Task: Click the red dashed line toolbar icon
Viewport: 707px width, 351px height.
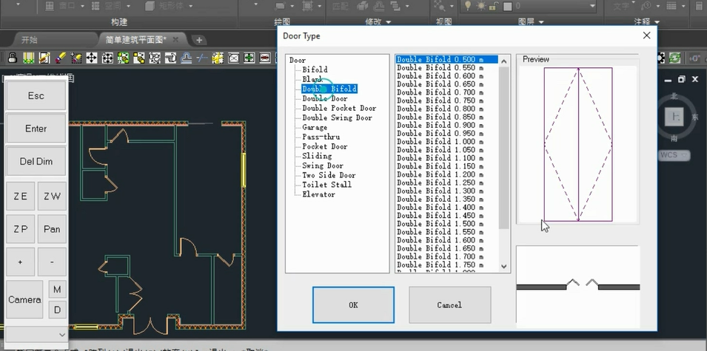Action: pos(265,58)
